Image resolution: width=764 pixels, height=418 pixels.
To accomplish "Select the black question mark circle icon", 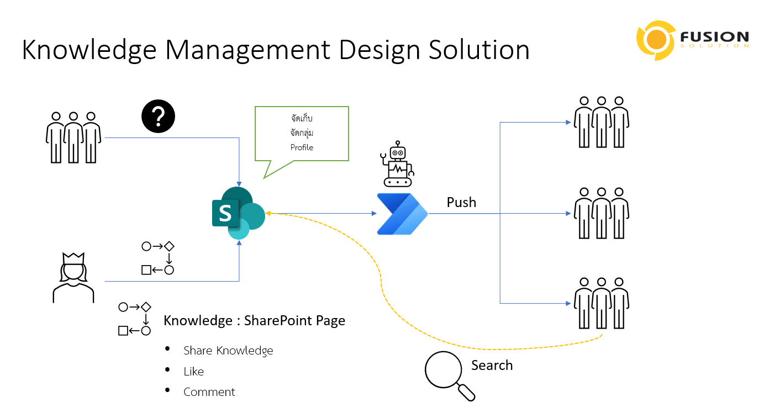I will (x=159, y=116).
